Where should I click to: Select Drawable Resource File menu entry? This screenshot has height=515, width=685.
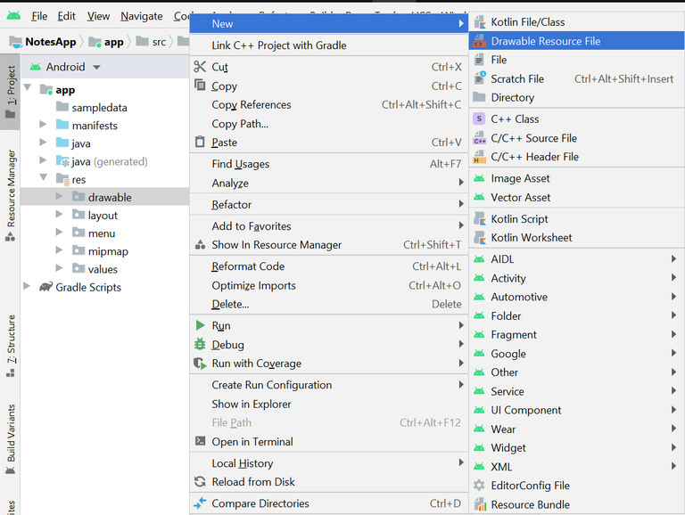(x=545, y=41)
